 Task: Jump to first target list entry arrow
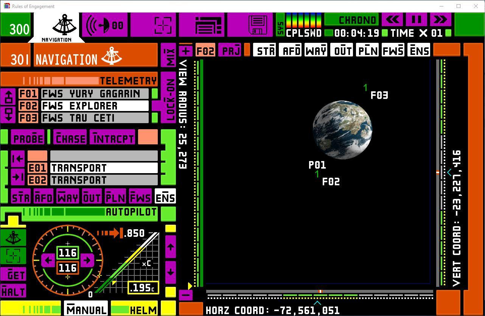tap(18, 159)
